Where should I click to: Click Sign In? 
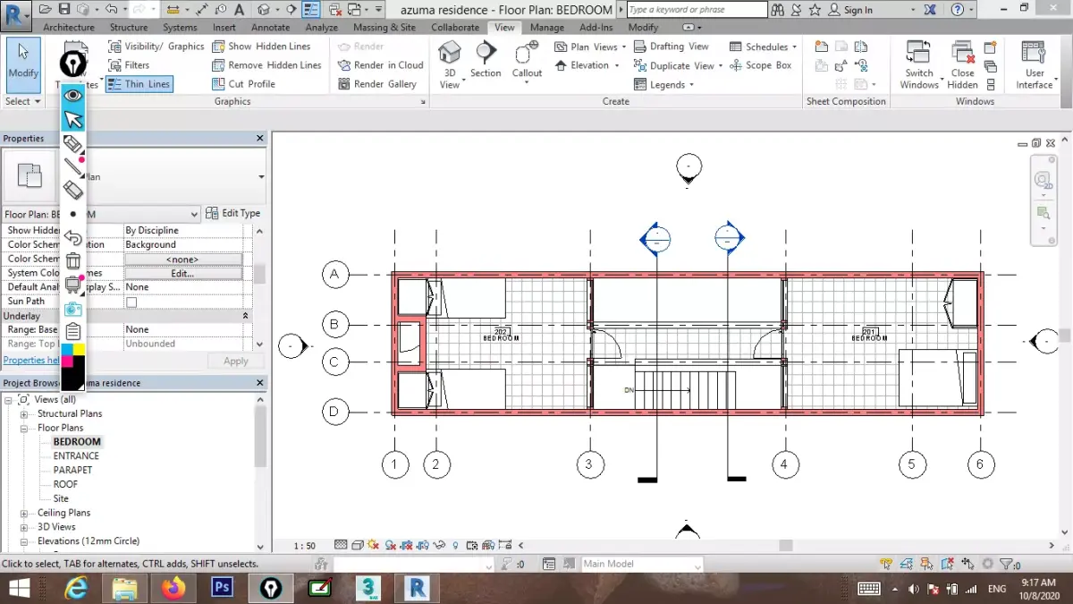point(850,10)
